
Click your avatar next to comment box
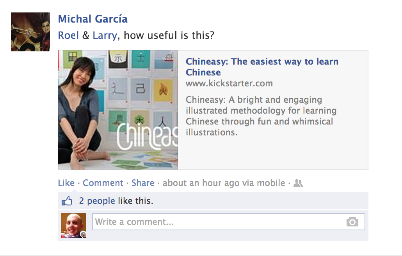tap(73, 226)
